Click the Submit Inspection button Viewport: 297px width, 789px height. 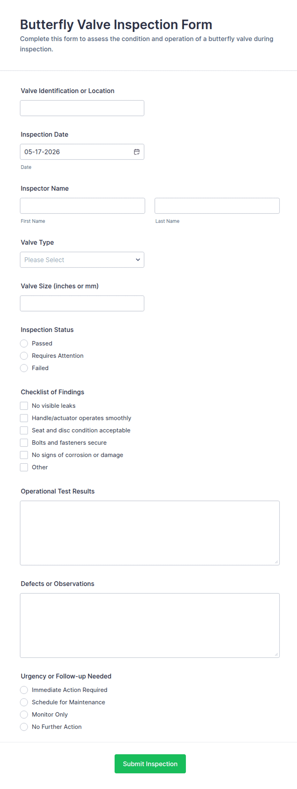(x=150, y=764)
